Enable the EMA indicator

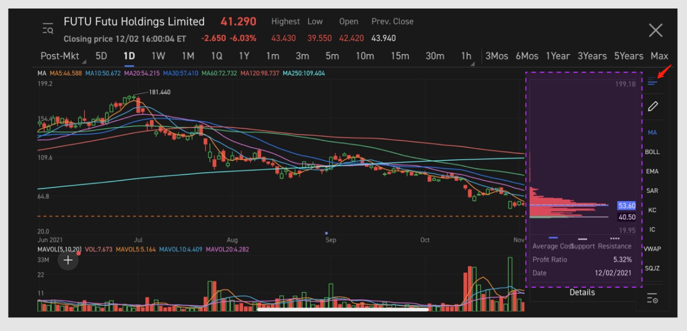click(x=652, y=171)
